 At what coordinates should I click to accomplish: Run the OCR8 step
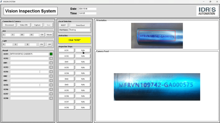click(83, 108)
